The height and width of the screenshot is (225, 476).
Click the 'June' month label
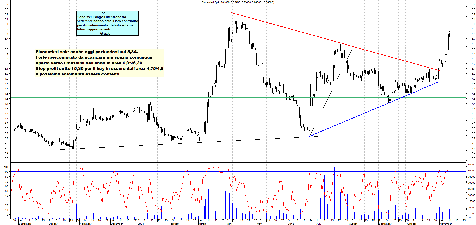click(291, 224)
